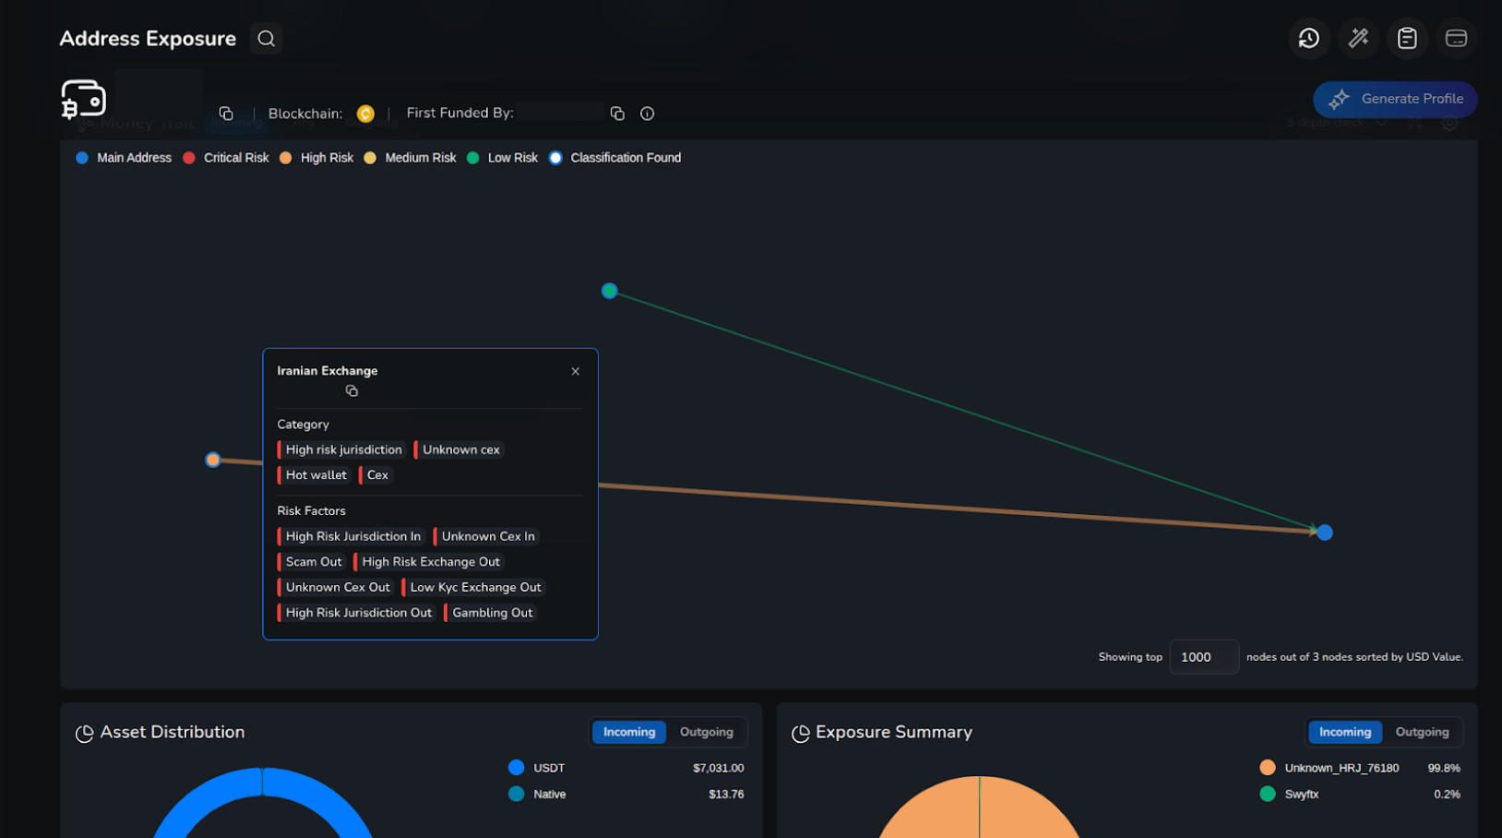
Task: Open the card icon in top bar
Action: point(1456,39)
